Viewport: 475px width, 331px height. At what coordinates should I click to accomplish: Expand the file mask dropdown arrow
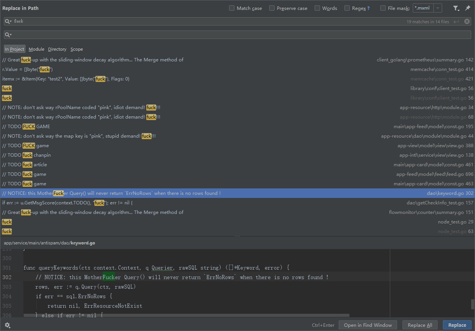(437, 8)
